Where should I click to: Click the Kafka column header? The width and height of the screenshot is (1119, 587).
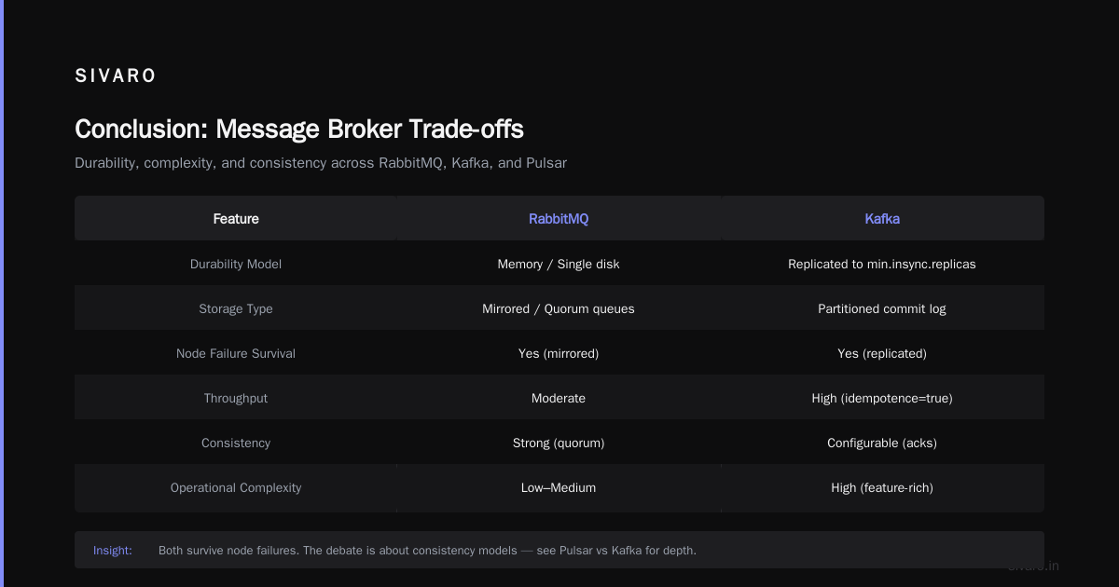click(x=882, y=219)
